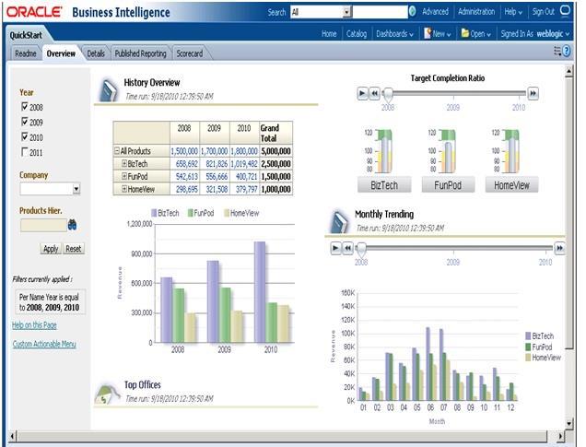
Task: Step forward Monthly Trending slider
Action: click(x=559, y=248)
